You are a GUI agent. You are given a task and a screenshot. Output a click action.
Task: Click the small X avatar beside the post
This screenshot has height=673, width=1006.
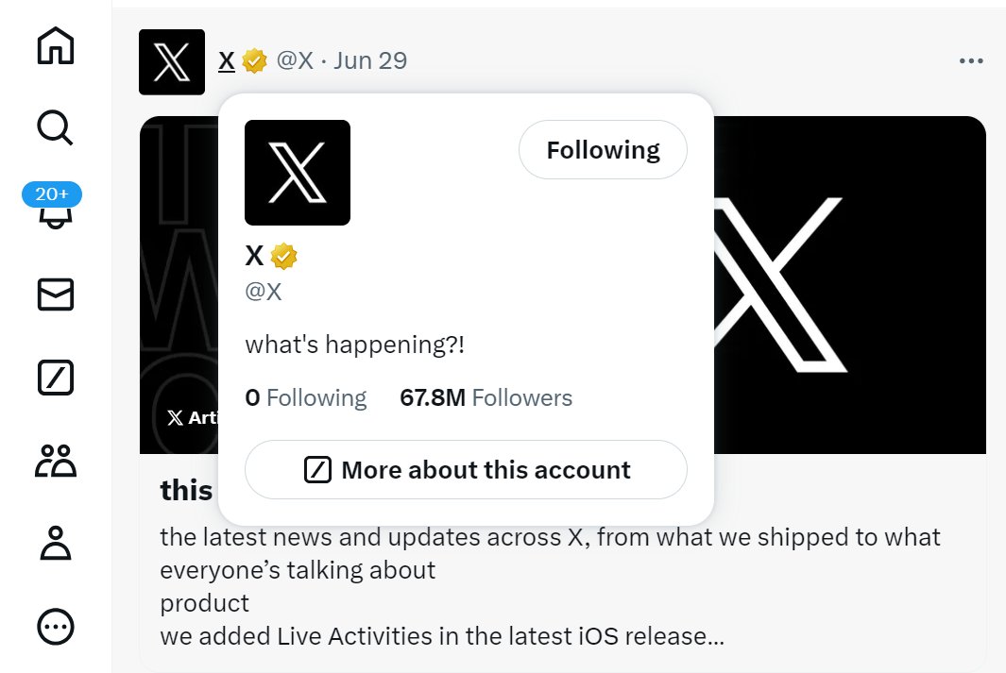[172, 62]
